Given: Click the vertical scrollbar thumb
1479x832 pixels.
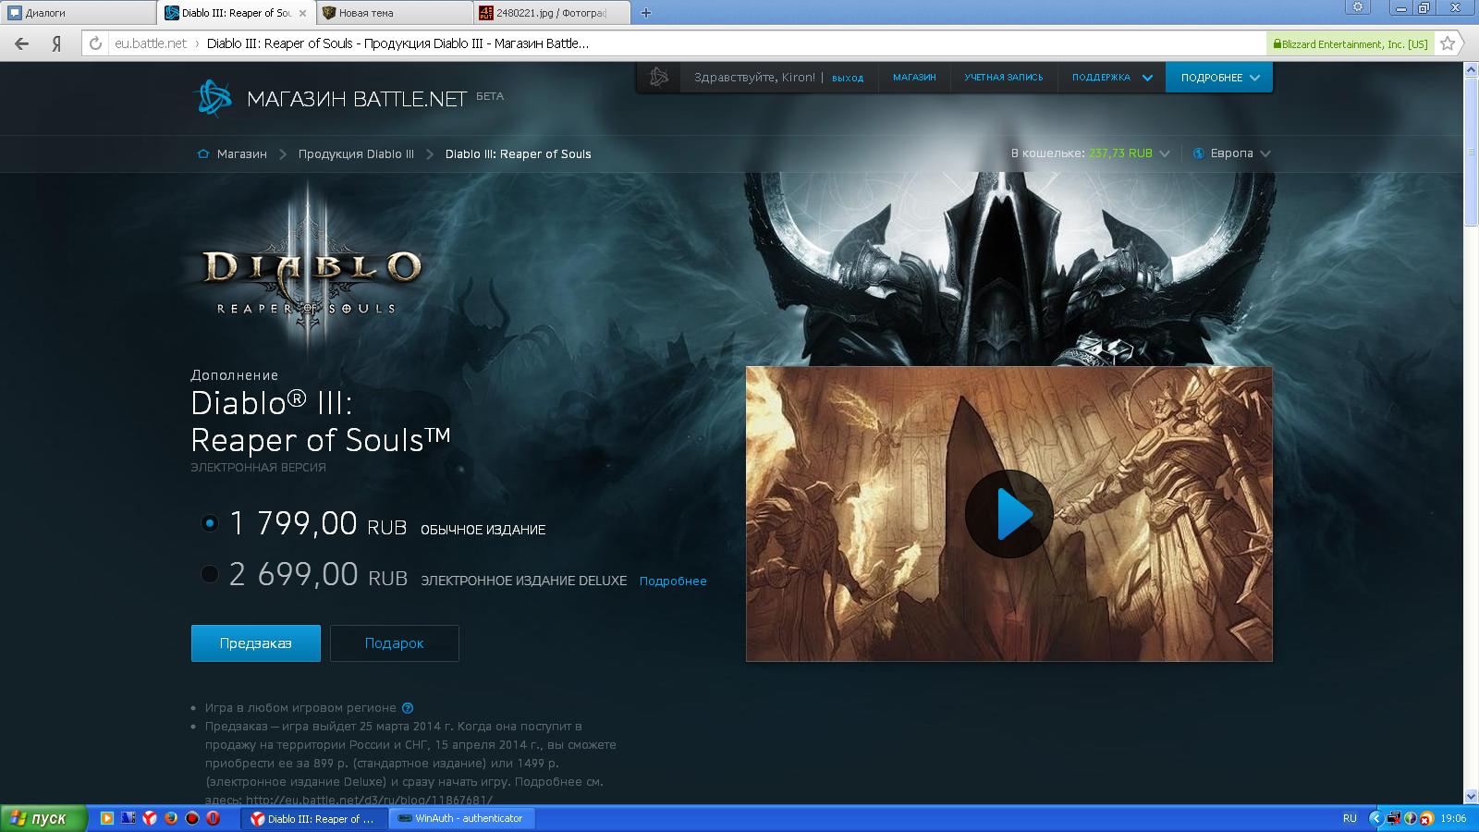Looking at the screenshot, I should (1471, 153).
